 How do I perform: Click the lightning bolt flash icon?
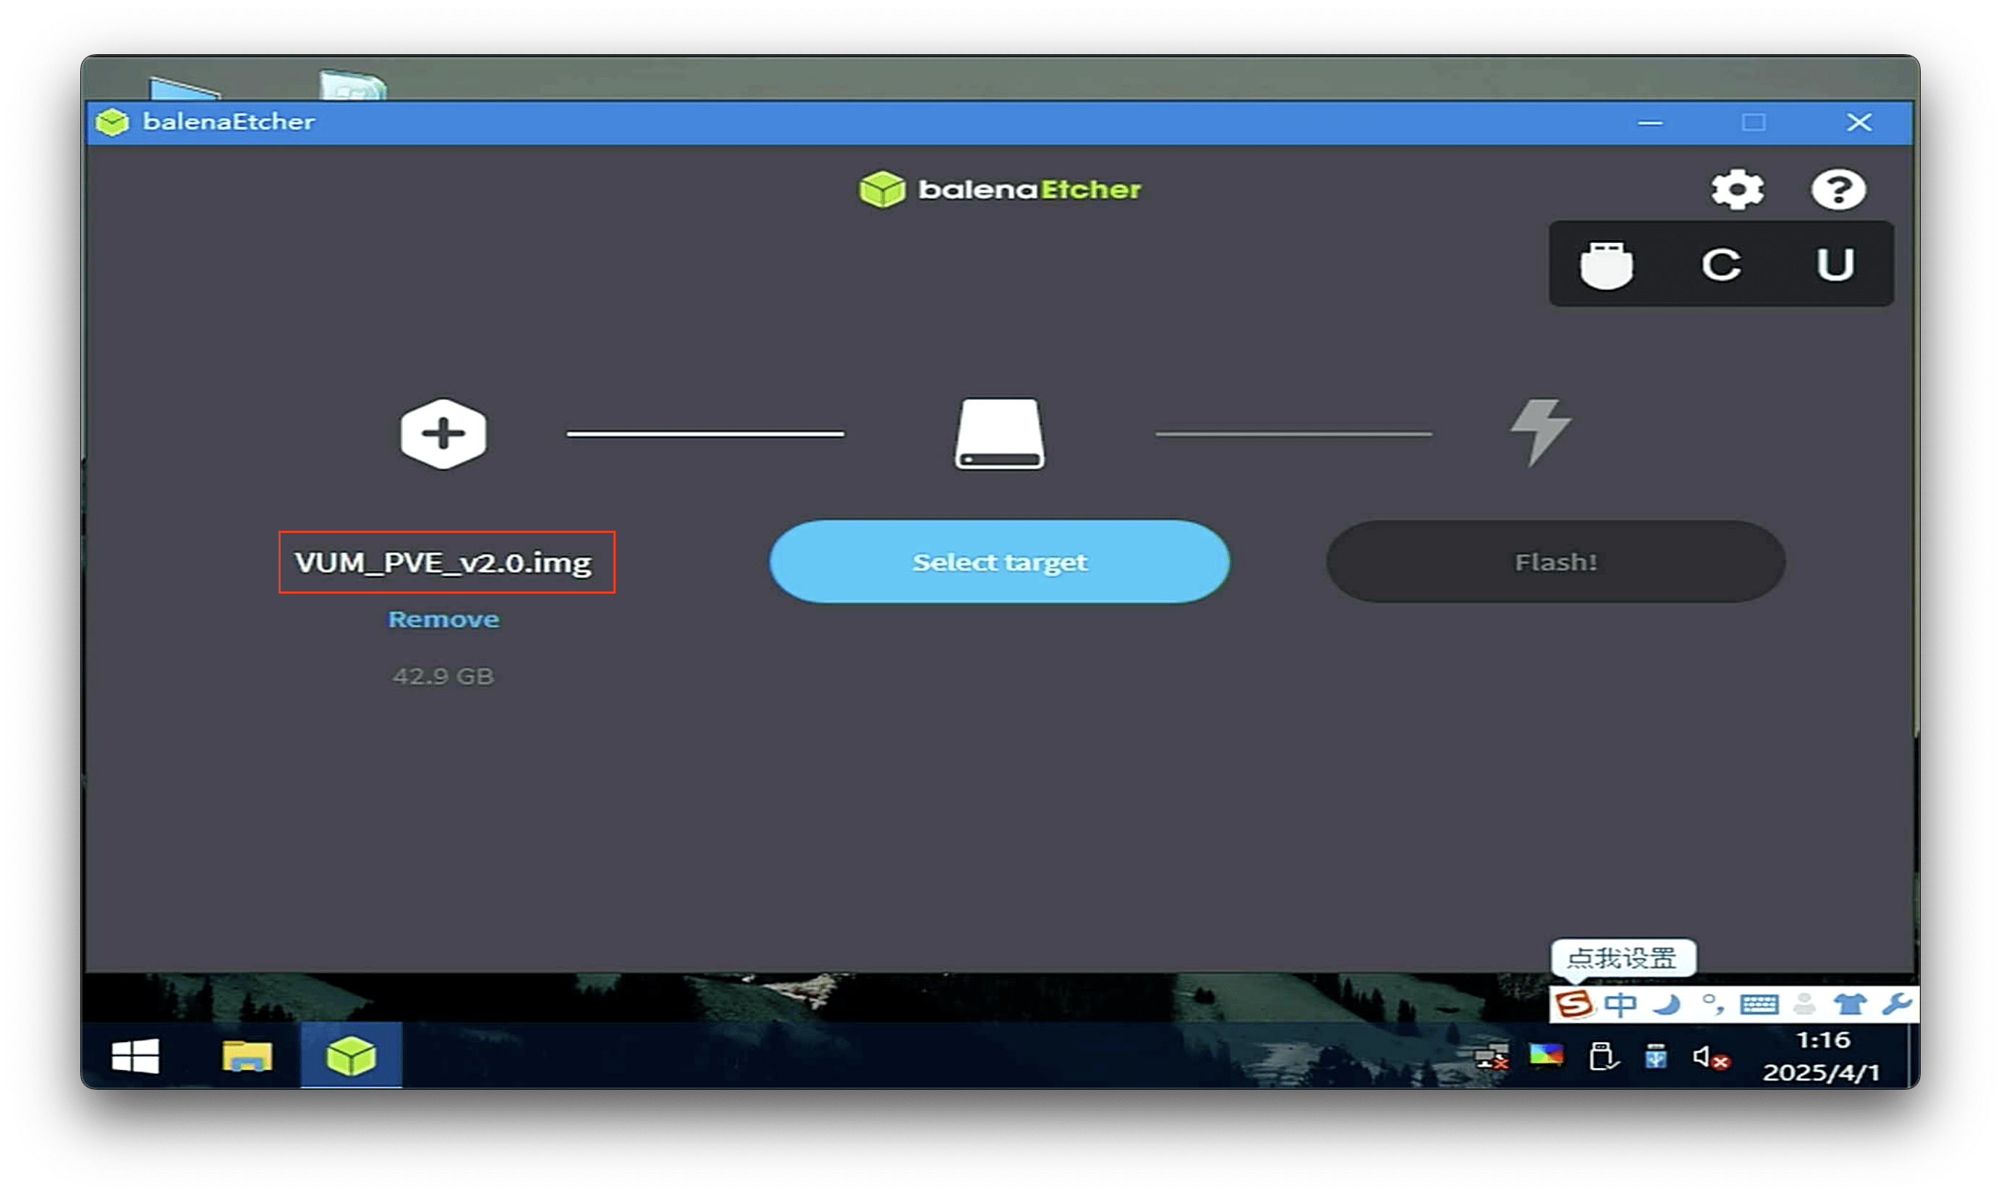(x=1540, y=432)
